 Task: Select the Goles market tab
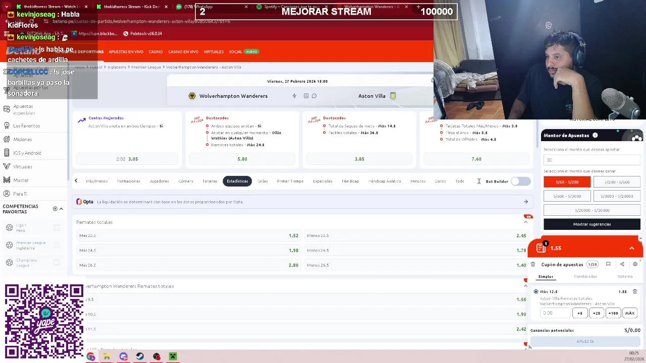tap(262, 181)
